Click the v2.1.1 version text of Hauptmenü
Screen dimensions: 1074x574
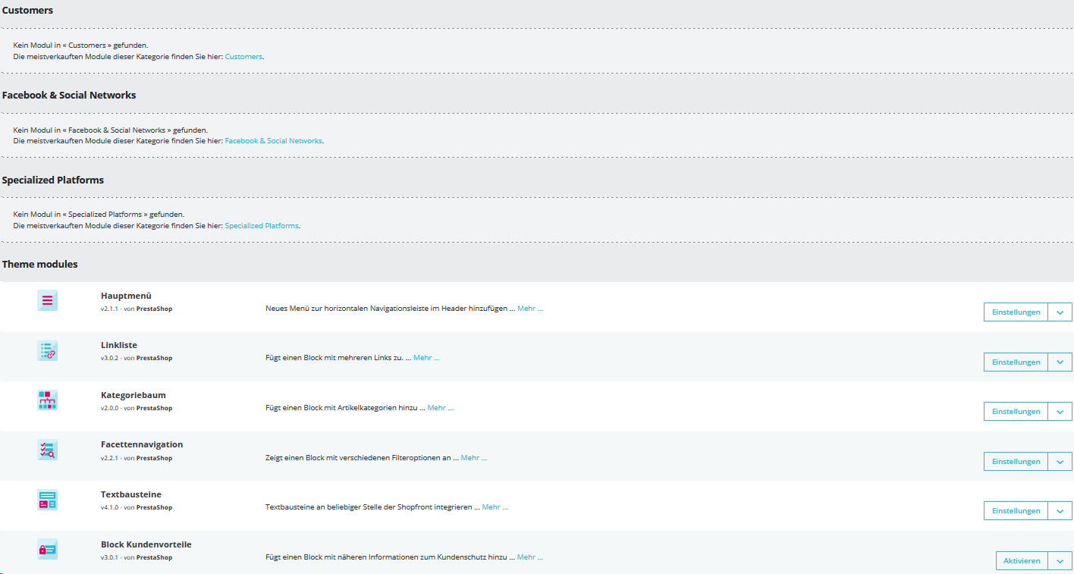(x=110, y=309)
